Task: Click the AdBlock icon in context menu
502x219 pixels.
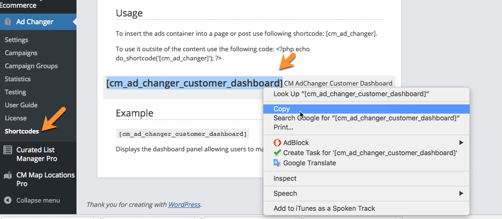Action: click(277, 143)
